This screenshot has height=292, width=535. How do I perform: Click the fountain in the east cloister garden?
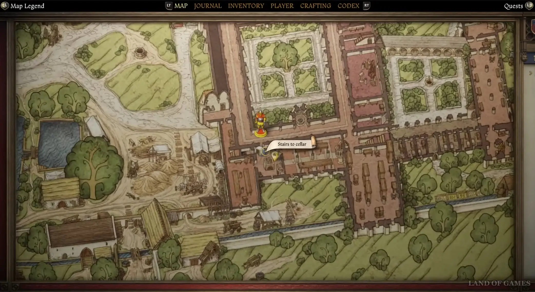click(429, 82)
